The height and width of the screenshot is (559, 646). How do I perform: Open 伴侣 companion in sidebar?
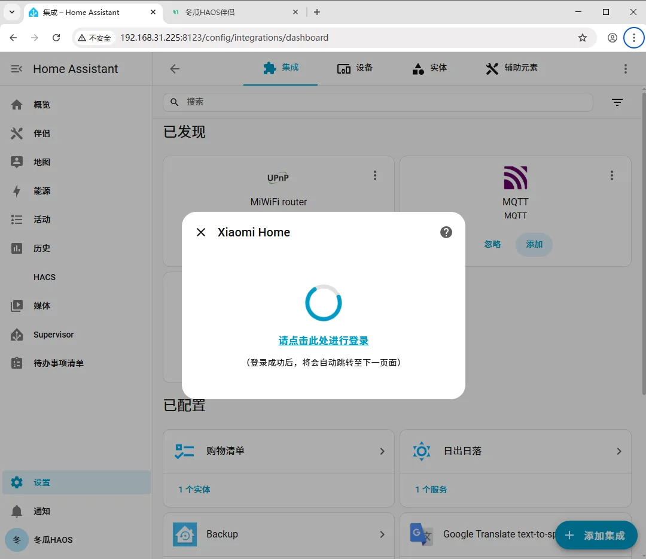tap(77, 133)
